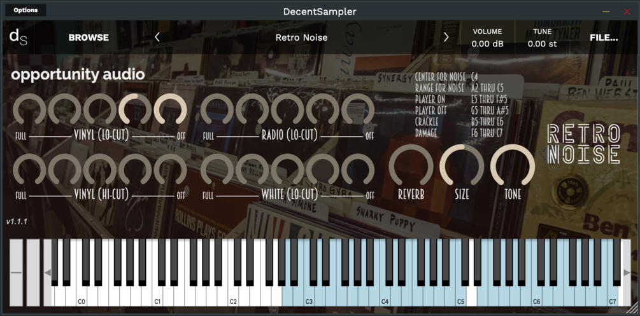Click the fourth VINYL (LO-CUT) knob

click(135, 110)
